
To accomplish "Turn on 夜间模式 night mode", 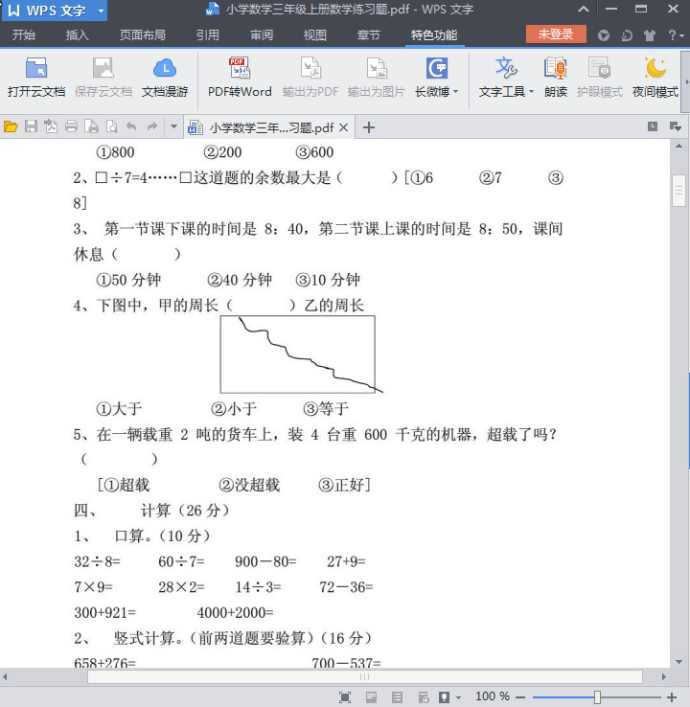I will point(655,77).
